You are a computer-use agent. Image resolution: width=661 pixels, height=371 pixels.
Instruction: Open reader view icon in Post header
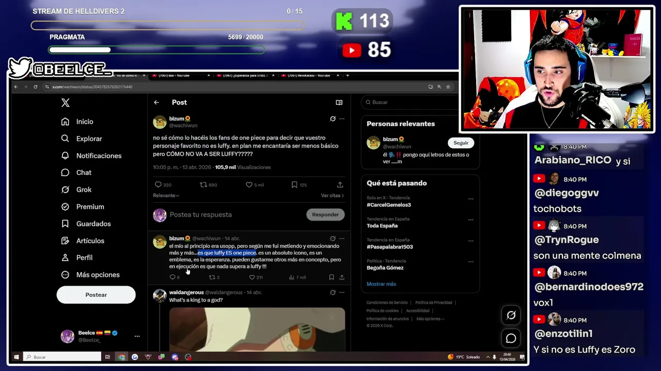(339, 103)
